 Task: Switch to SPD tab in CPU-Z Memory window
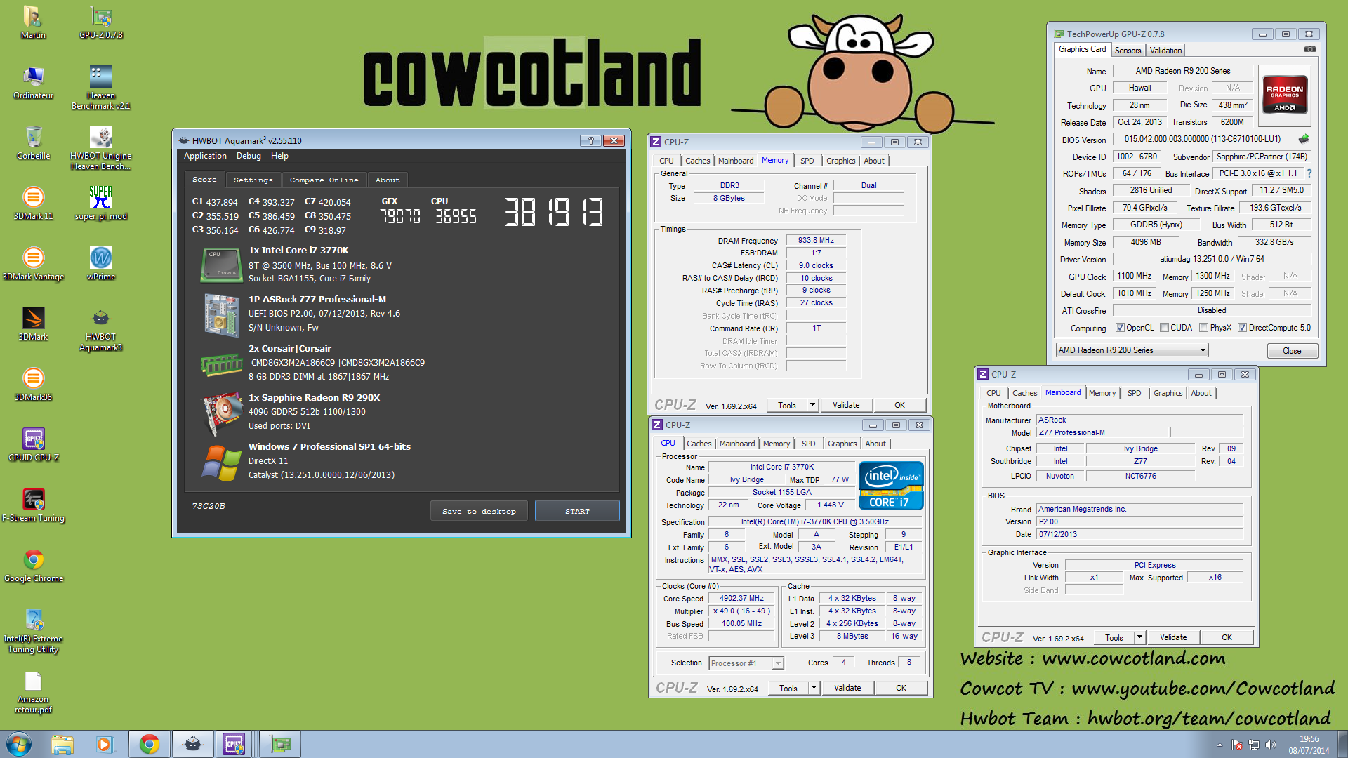click(x=807, y=161)
